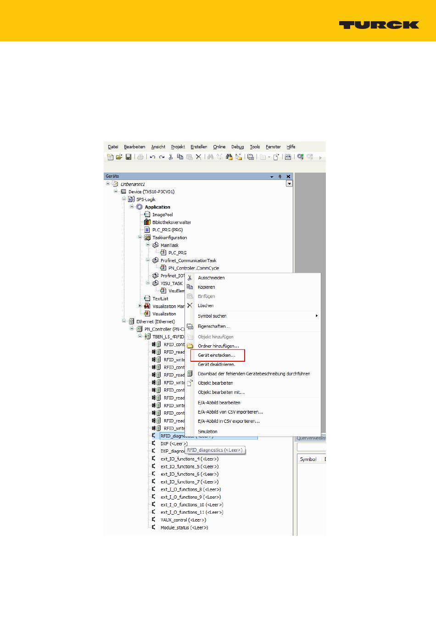
Task: Click the New Project toolbar icon
Action: (110, 157)
